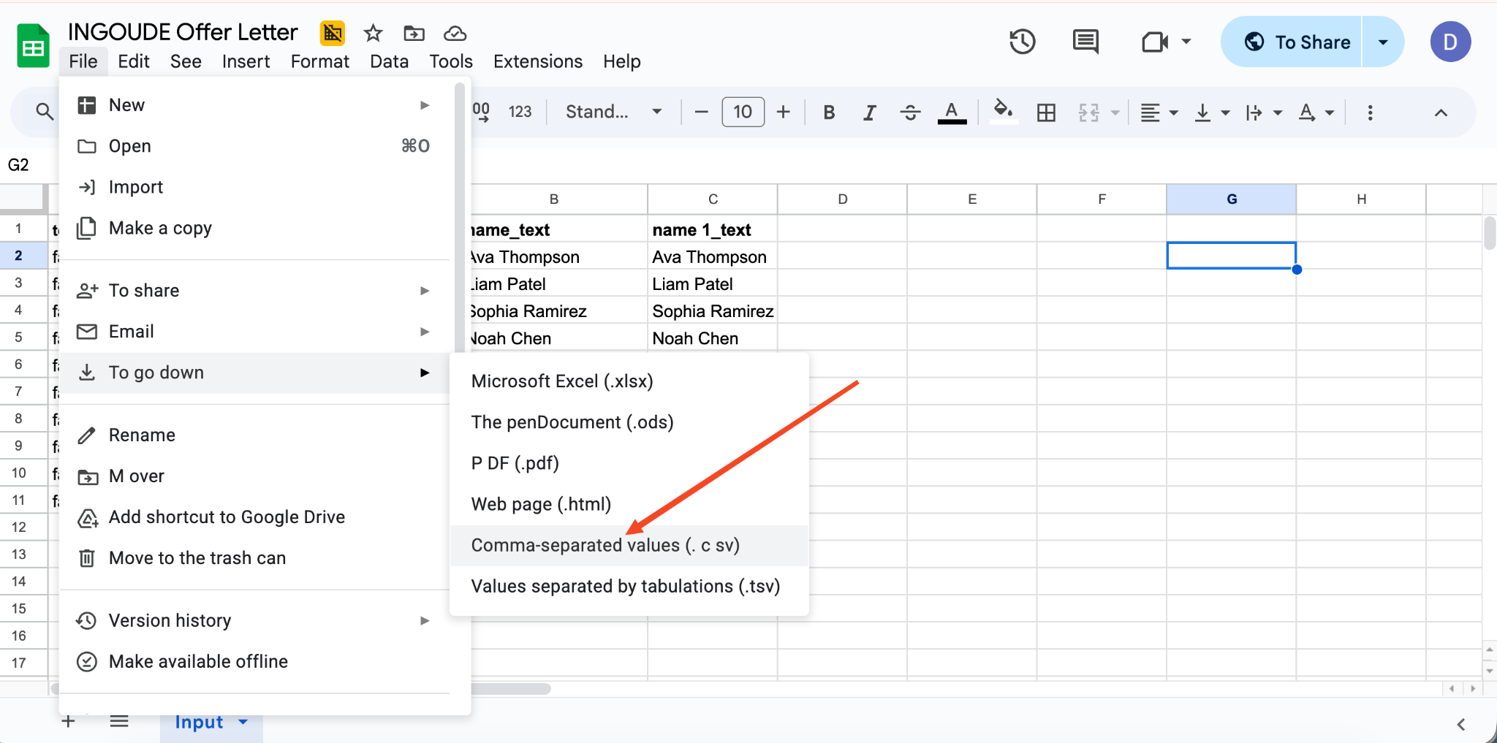Click the merge cells icon
The width and height of the screenshot is (1497, 743).
point(1089,112)
